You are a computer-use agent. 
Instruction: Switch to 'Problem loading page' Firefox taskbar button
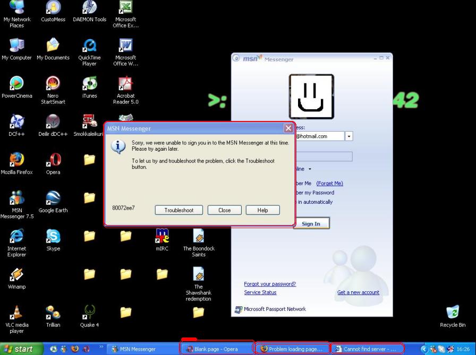pos(292,349)
